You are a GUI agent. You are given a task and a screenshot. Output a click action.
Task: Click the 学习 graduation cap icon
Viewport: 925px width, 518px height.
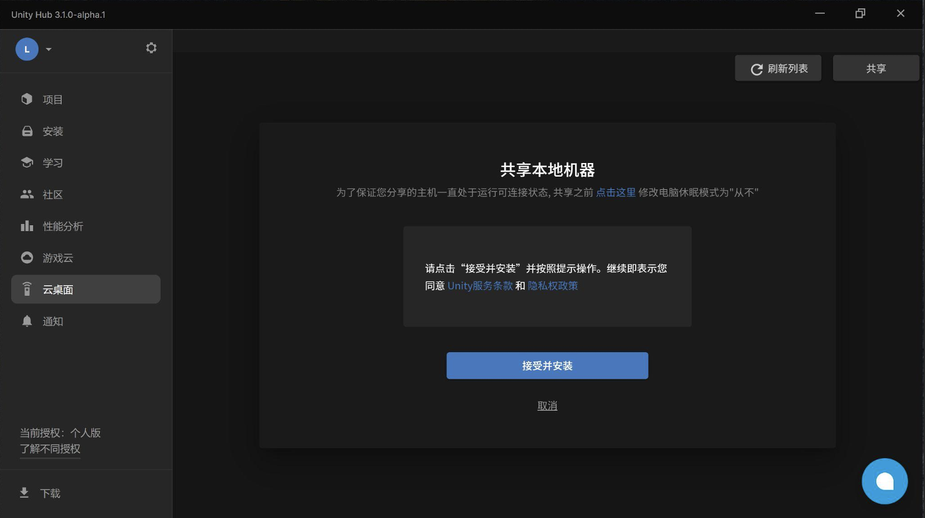27,162
